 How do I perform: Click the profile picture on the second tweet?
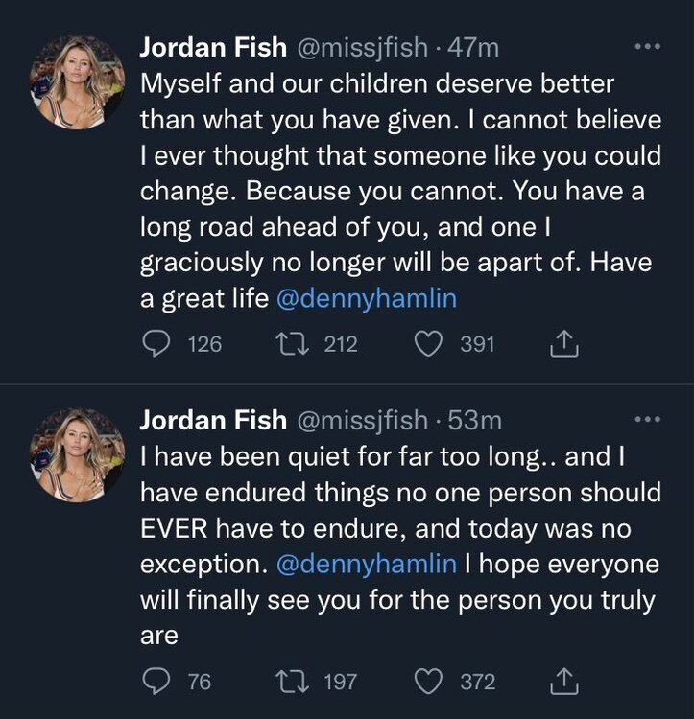(78, 454)
